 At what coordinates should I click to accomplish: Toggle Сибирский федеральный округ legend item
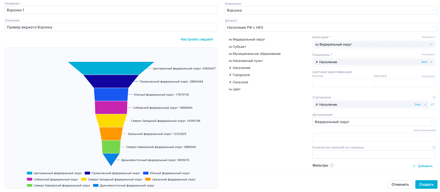coord(53,179)
